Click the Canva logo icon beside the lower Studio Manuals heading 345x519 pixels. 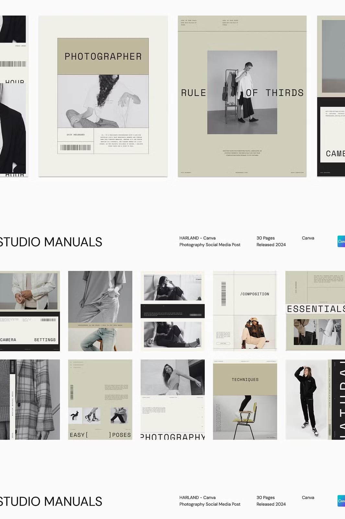point(341,501)
